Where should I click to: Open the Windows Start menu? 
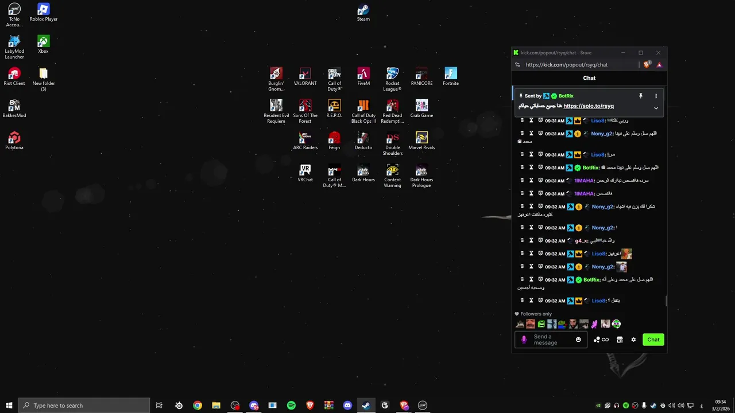(9, 406)
